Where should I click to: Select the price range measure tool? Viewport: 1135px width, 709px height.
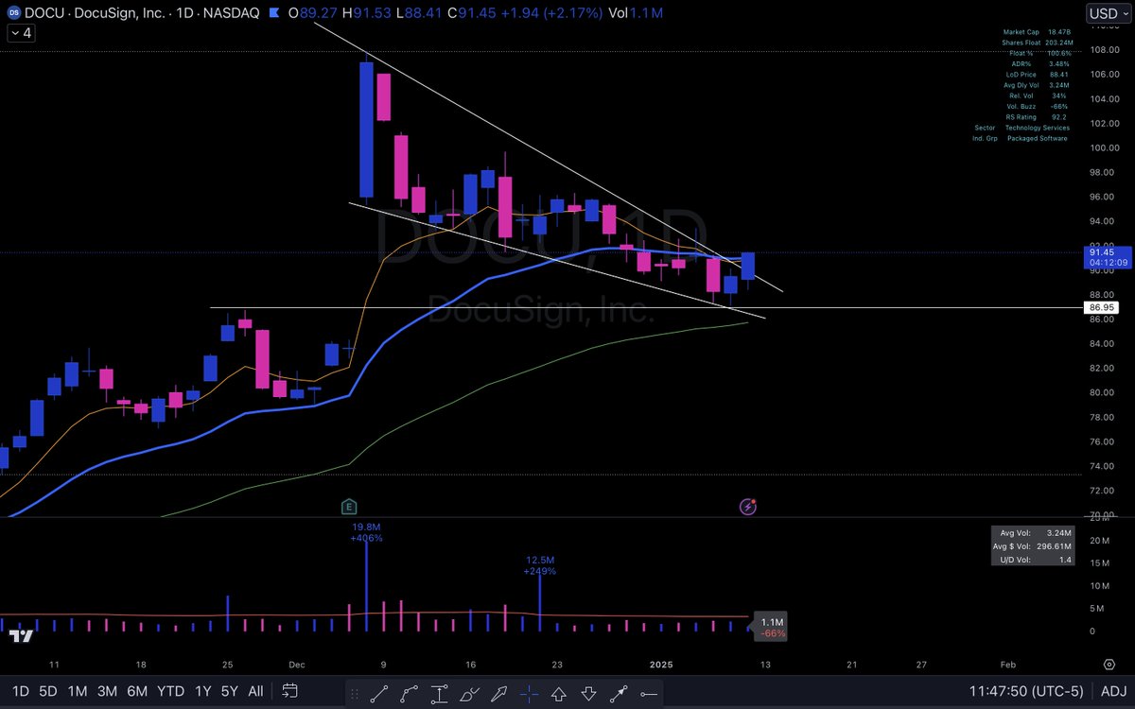pos(439,693)
